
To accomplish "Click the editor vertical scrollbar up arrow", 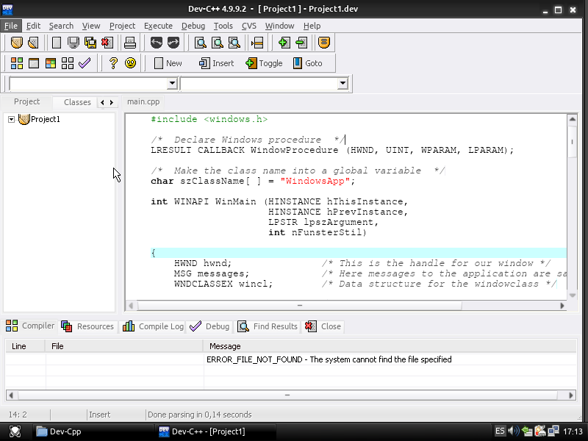I will pos(573,119).
